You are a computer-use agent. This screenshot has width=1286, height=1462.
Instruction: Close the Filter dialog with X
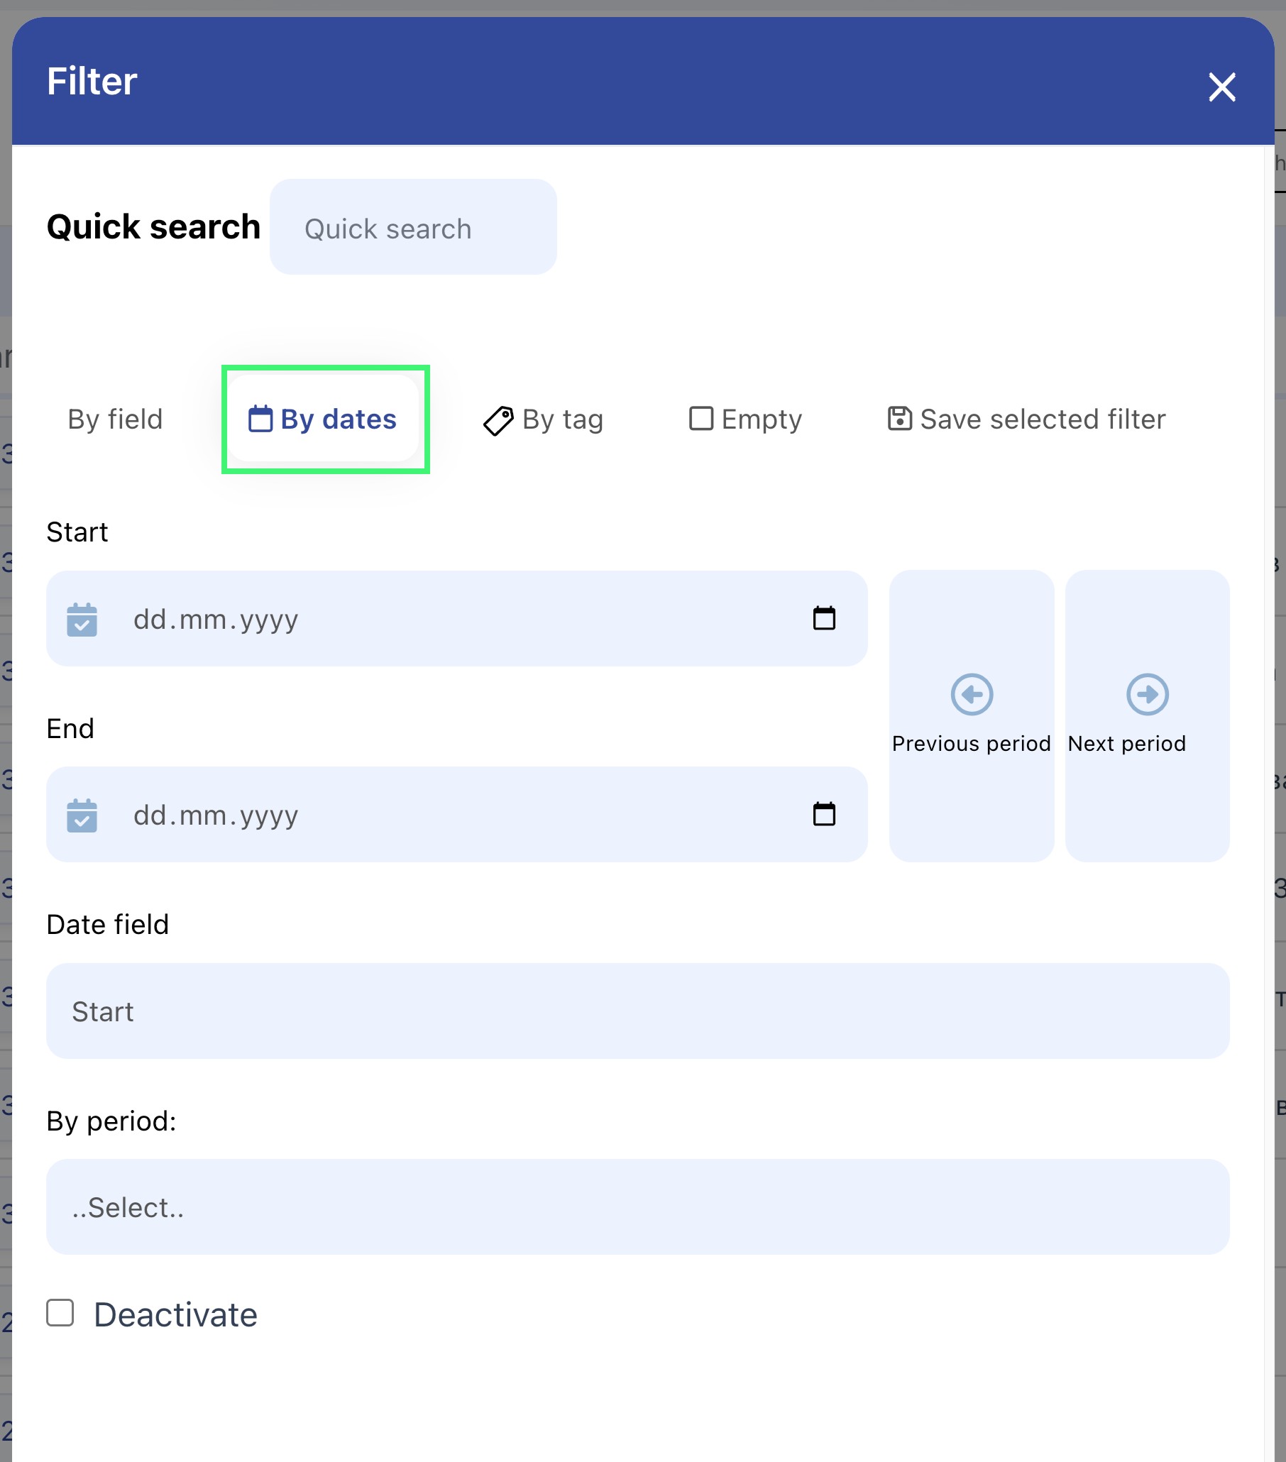(1221, 87)
